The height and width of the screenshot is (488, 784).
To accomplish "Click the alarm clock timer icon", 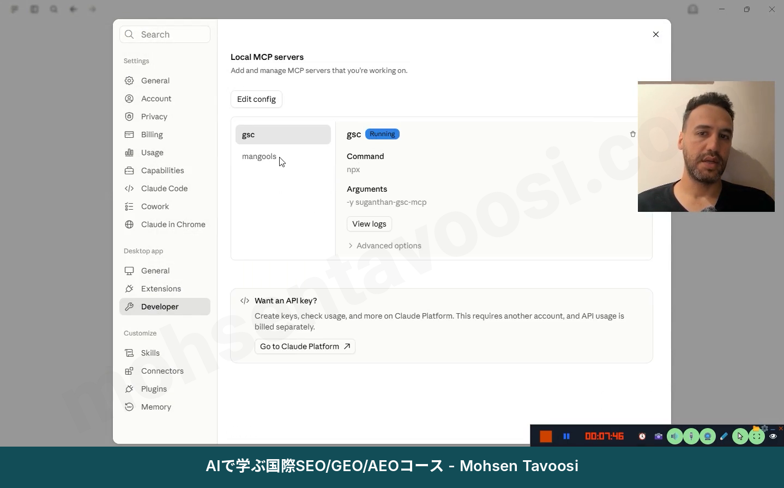I will pyautogui.click(x=642, y=436).
